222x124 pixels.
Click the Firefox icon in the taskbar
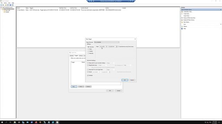pos(36,122)
